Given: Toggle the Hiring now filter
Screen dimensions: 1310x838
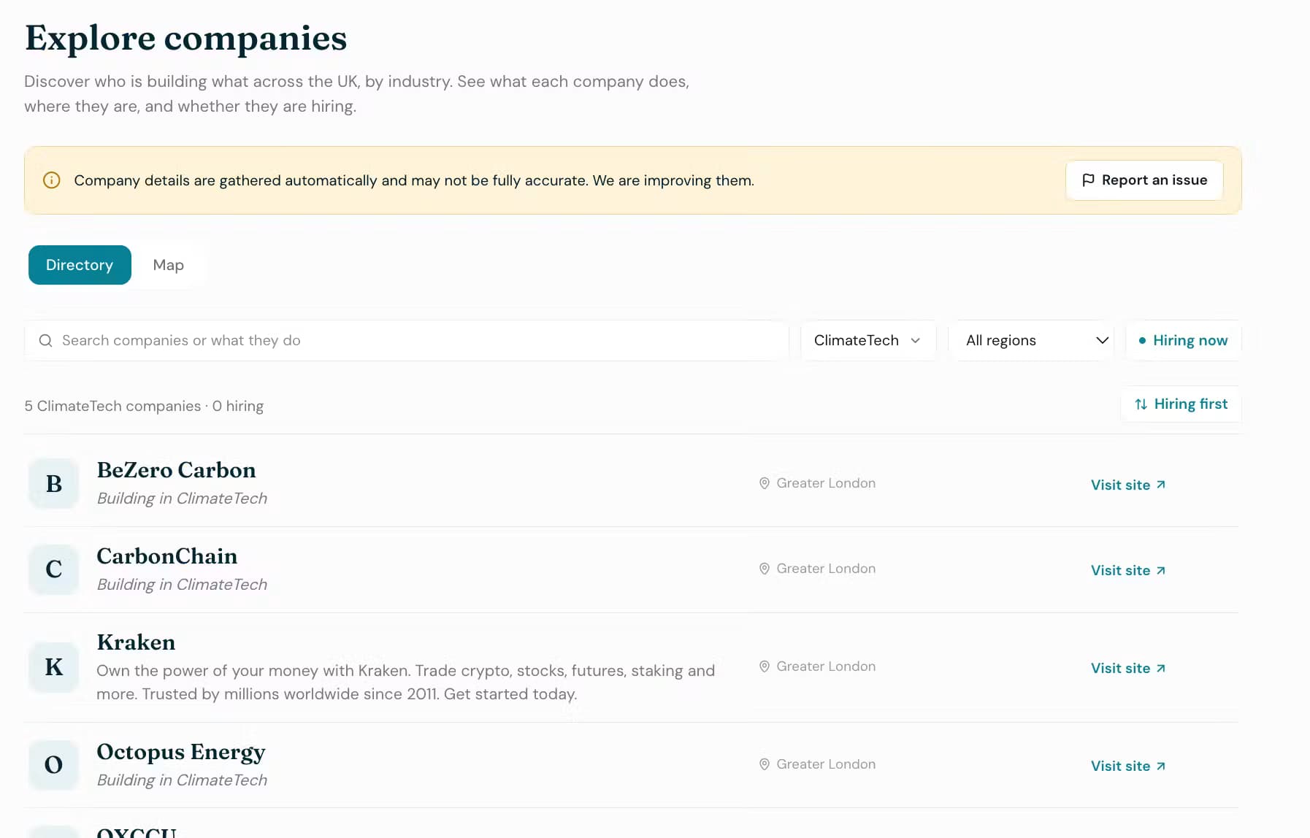Looking at the screenshot, I should 1184,341.
